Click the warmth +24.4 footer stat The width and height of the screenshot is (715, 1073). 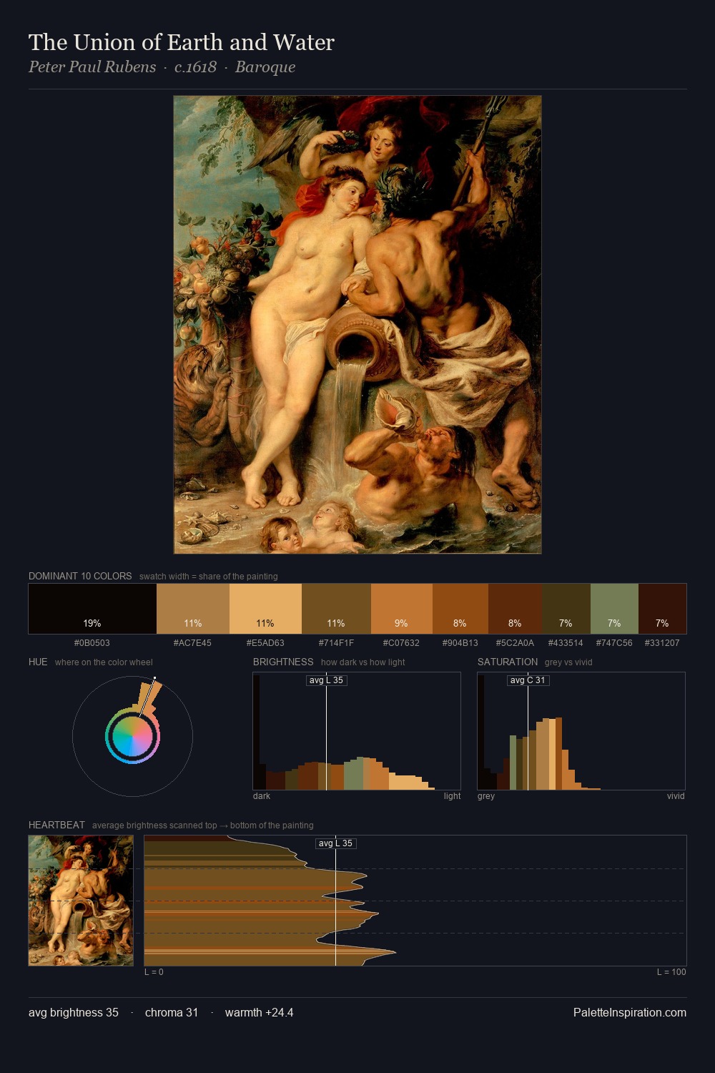260,1012
